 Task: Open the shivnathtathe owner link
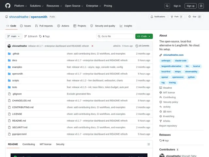(19, 17)
